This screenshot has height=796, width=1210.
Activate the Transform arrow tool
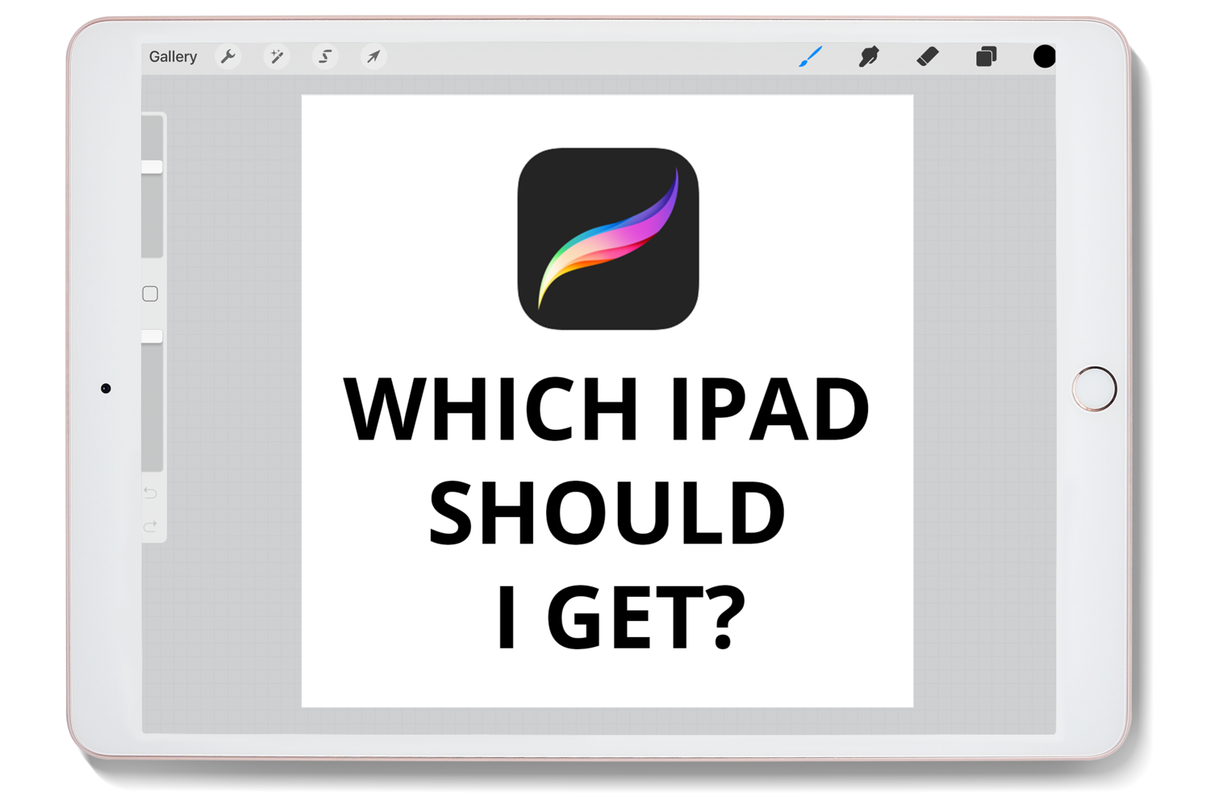point(373,56)
